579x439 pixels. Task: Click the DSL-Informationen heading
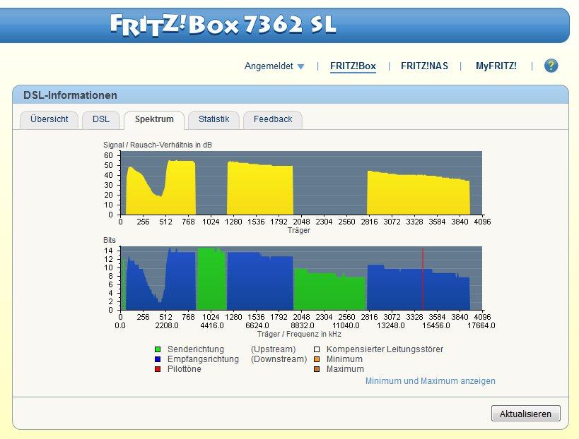point(70,95)
